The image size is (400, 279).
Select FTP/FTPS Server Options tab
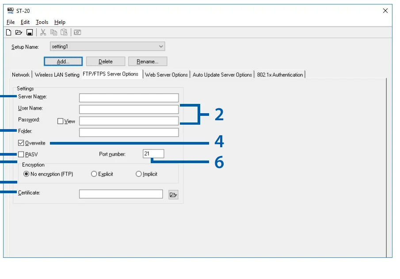[x=112, y=74]
